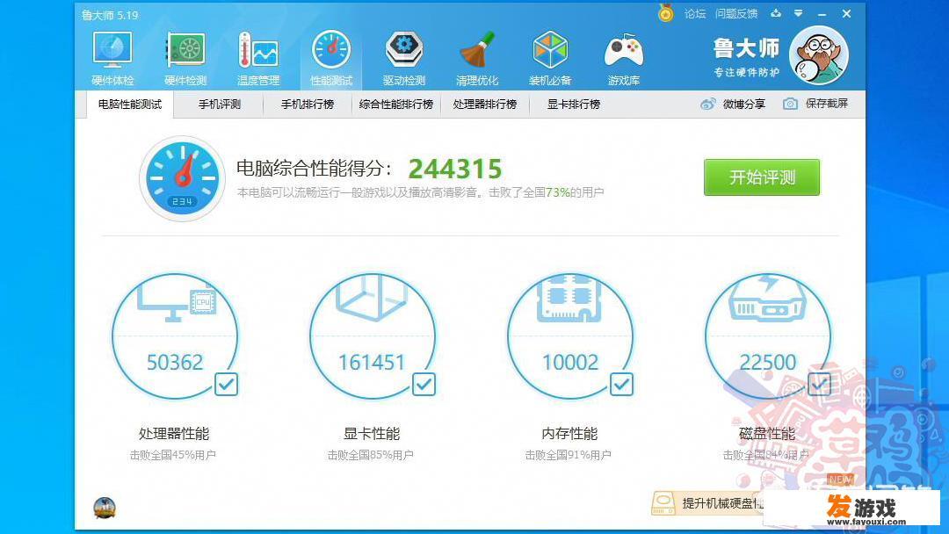The image size is (949, 534).
Task: Click the total score 244315
Action: click(455, 169)
